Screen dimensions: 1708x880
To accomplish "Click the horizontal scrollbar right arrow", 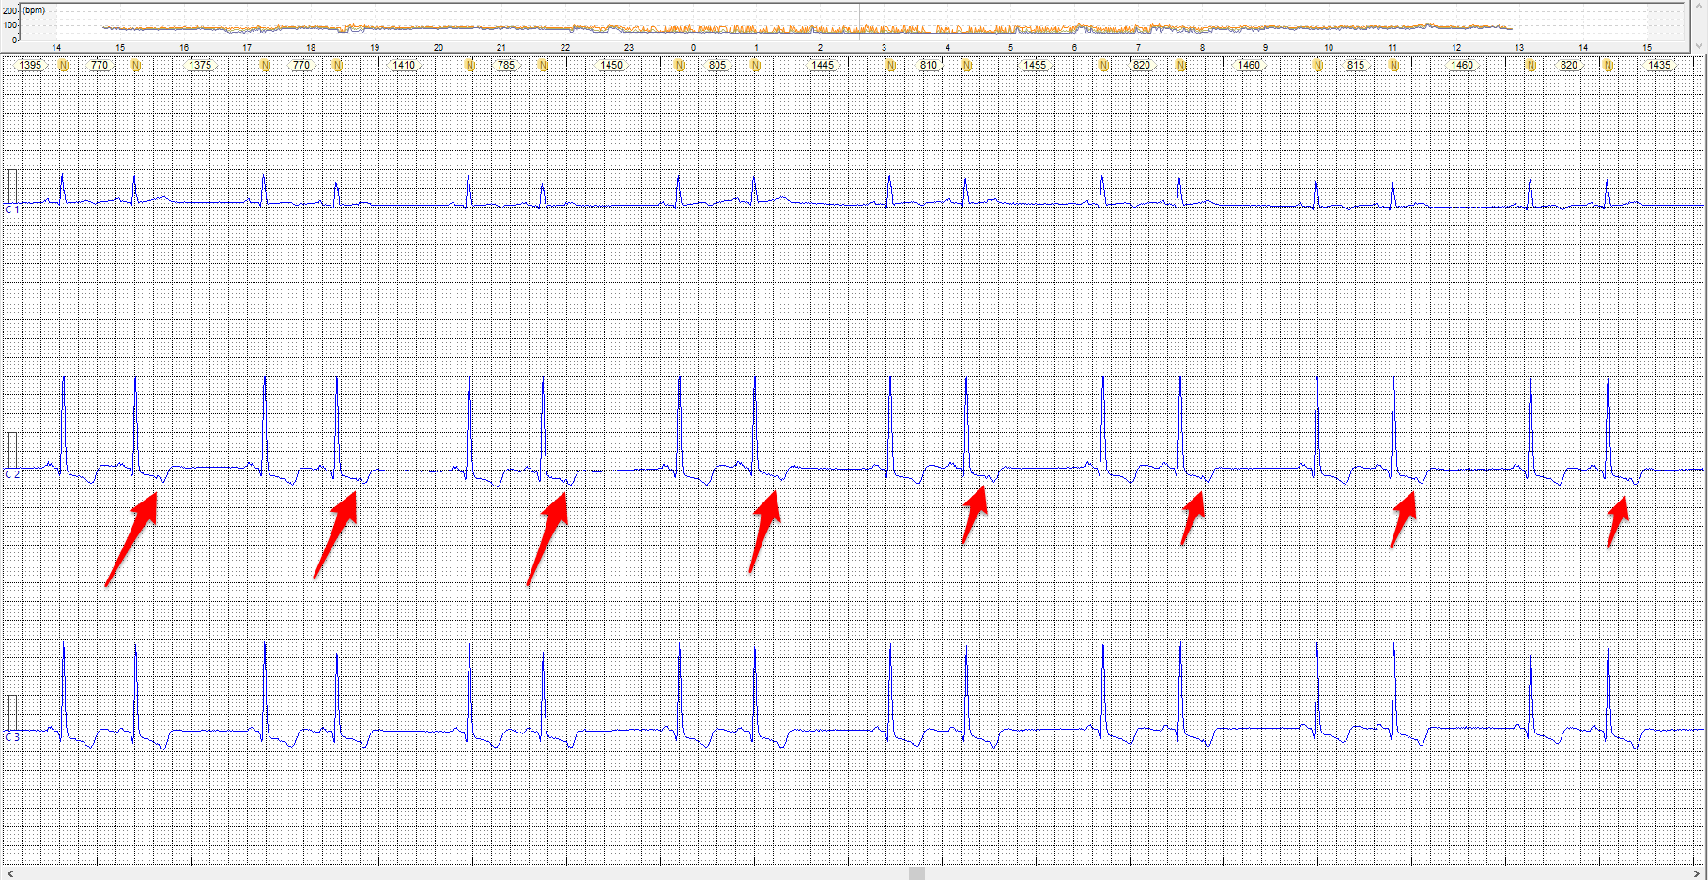I will point(1698,873).
